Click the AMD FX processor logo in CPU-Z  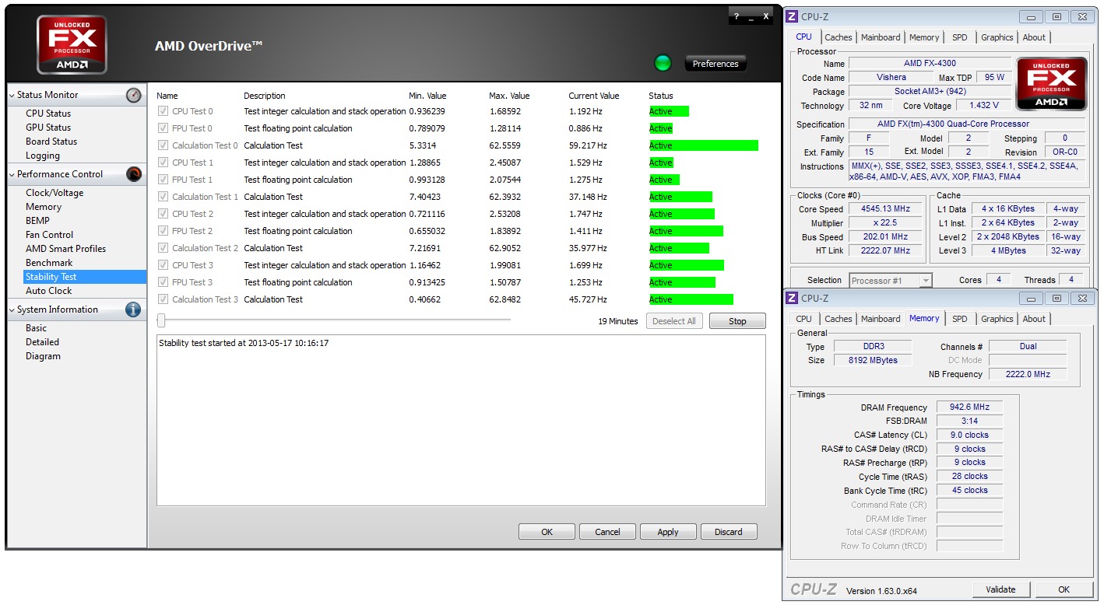(1051, 86)
